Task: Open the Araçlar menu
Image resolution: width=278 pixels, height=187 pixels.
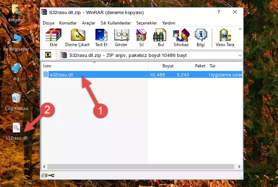Action: pyautogui.click(x=89, y=23)
